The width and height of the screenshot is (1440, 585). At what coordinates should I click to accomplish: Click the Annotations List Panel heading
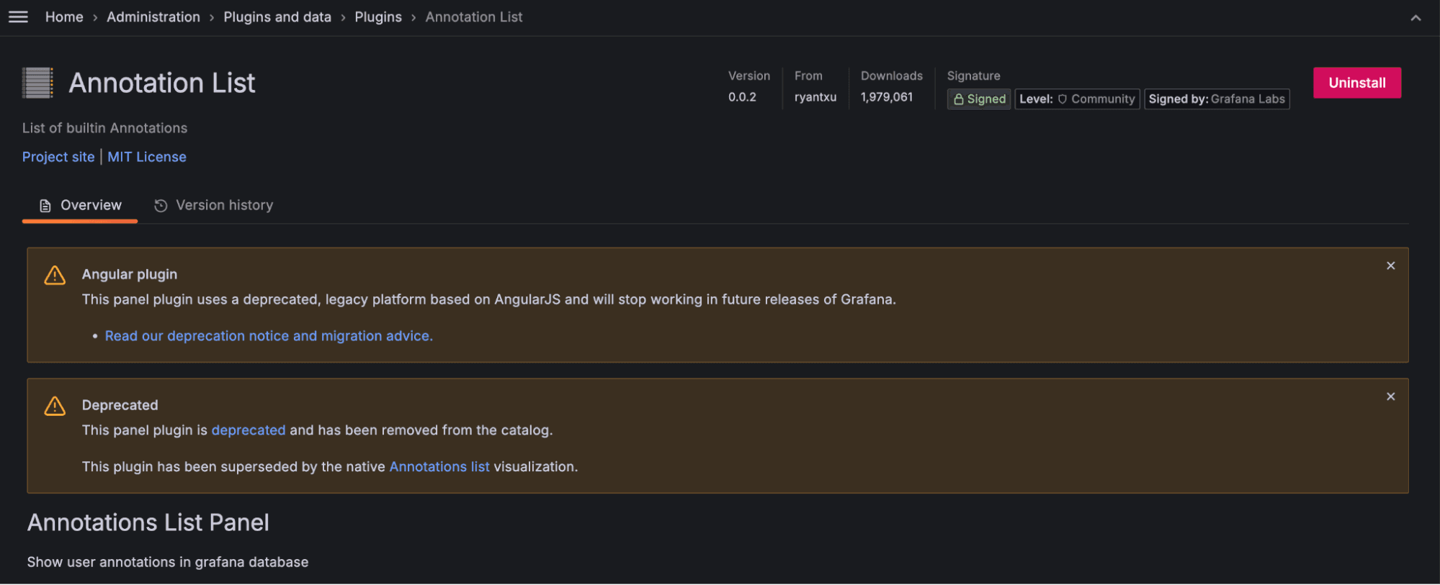148,522
